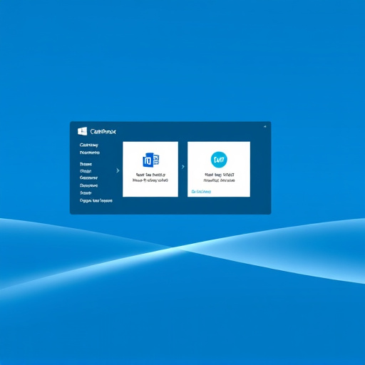
Task: Follow the blue link in the right card
Action: point(201,192)
